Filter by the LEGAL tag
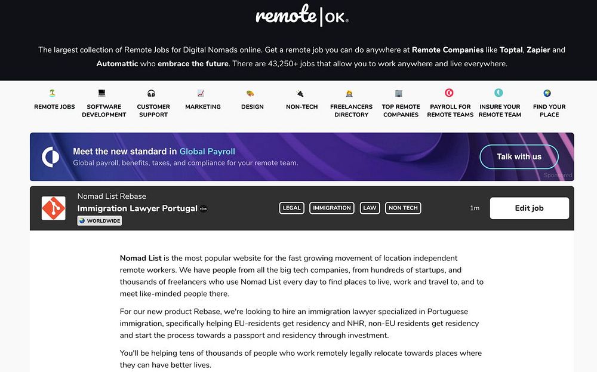597x372 pixels. [x=291, y=208]
